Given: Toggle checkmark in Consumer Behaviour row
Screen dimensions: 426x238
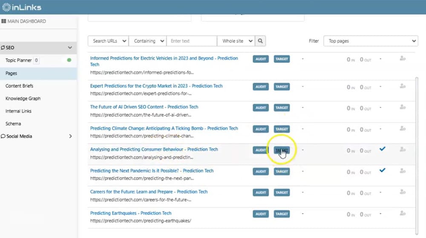Looking at the screenshot, I should [382, 149].
